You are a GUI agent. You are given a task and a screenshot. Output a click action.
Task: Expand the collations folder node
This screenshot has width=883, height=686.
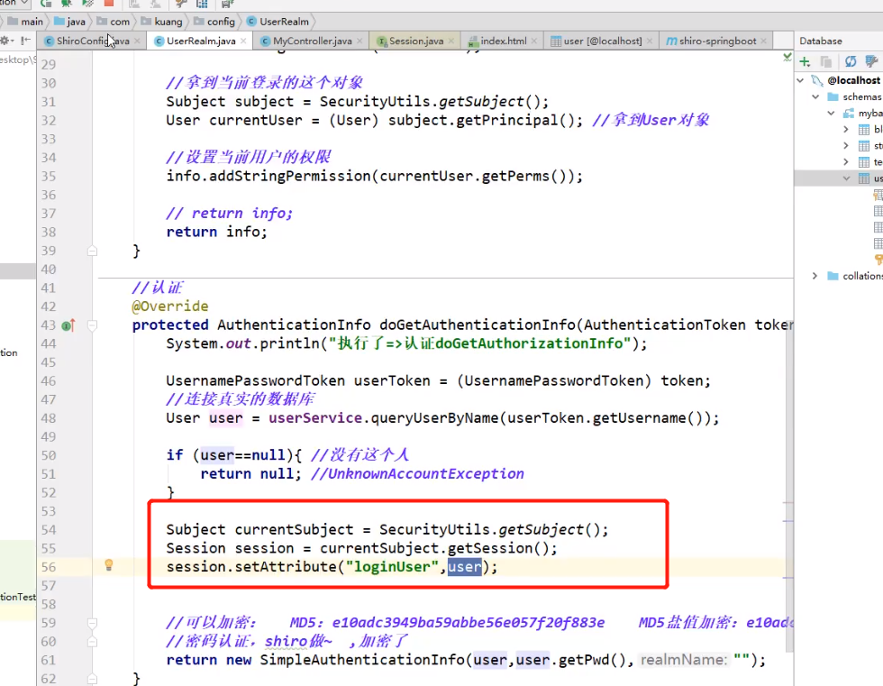815,276
